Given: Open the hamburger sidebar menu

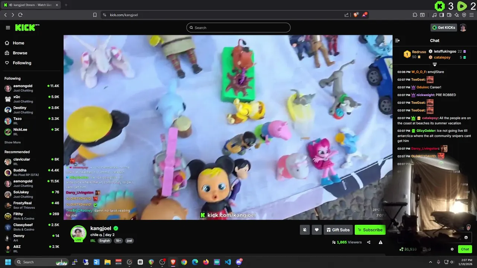Looking at the screenshot, I should (x=8, y=28).
